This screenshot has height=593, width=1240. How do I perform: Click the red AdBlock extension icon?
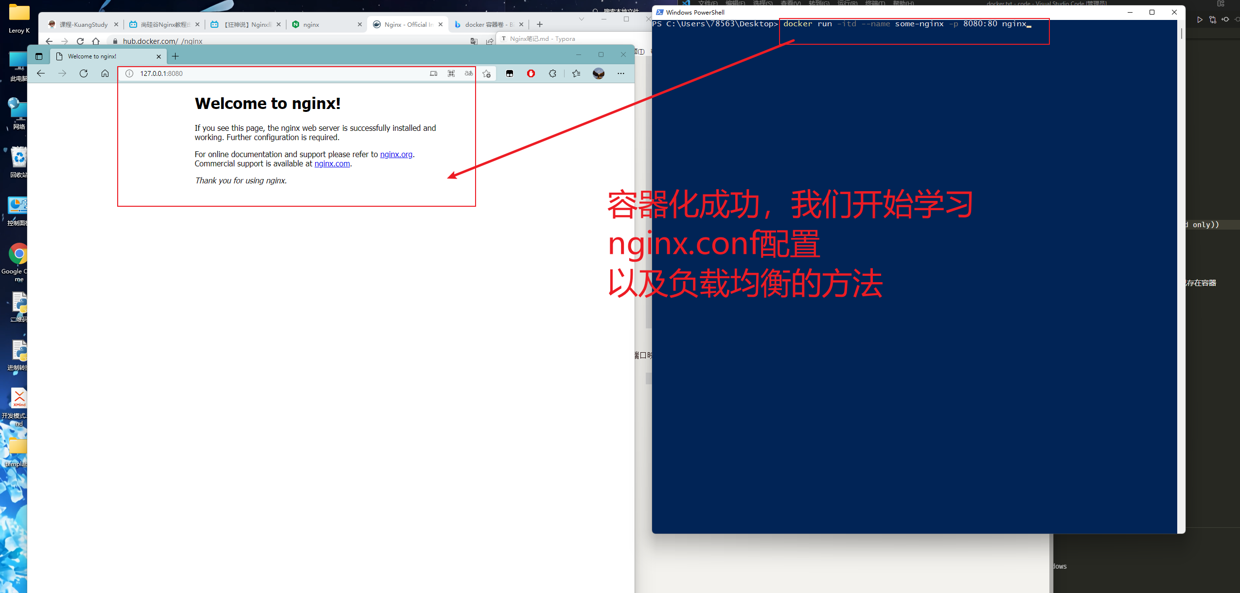click(531, 73)
